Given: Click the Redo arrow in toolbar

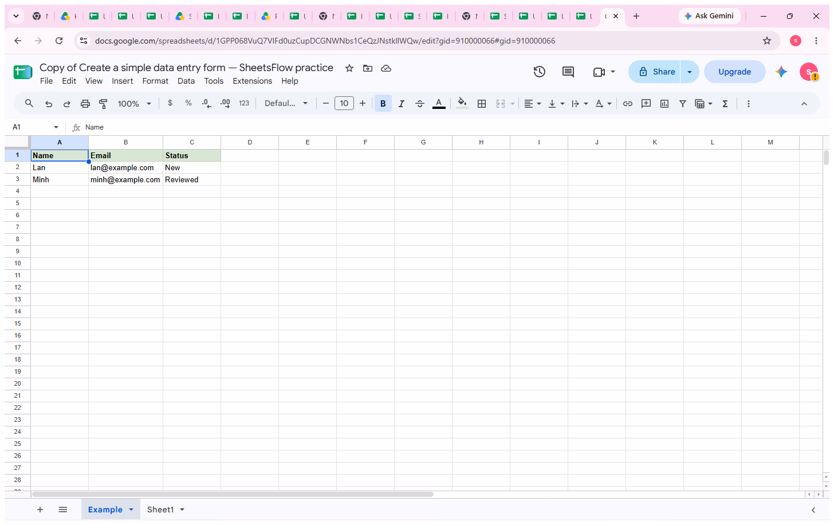Looking at the screenshot, I should (x=67, y=104).
